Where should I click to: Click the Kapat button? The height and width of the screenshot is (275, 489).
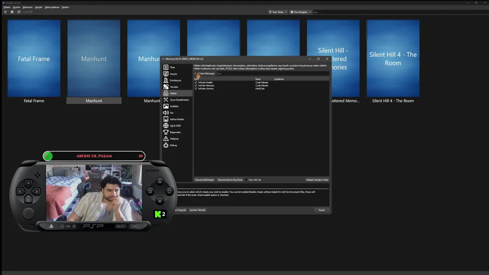(x=322, y=210)
